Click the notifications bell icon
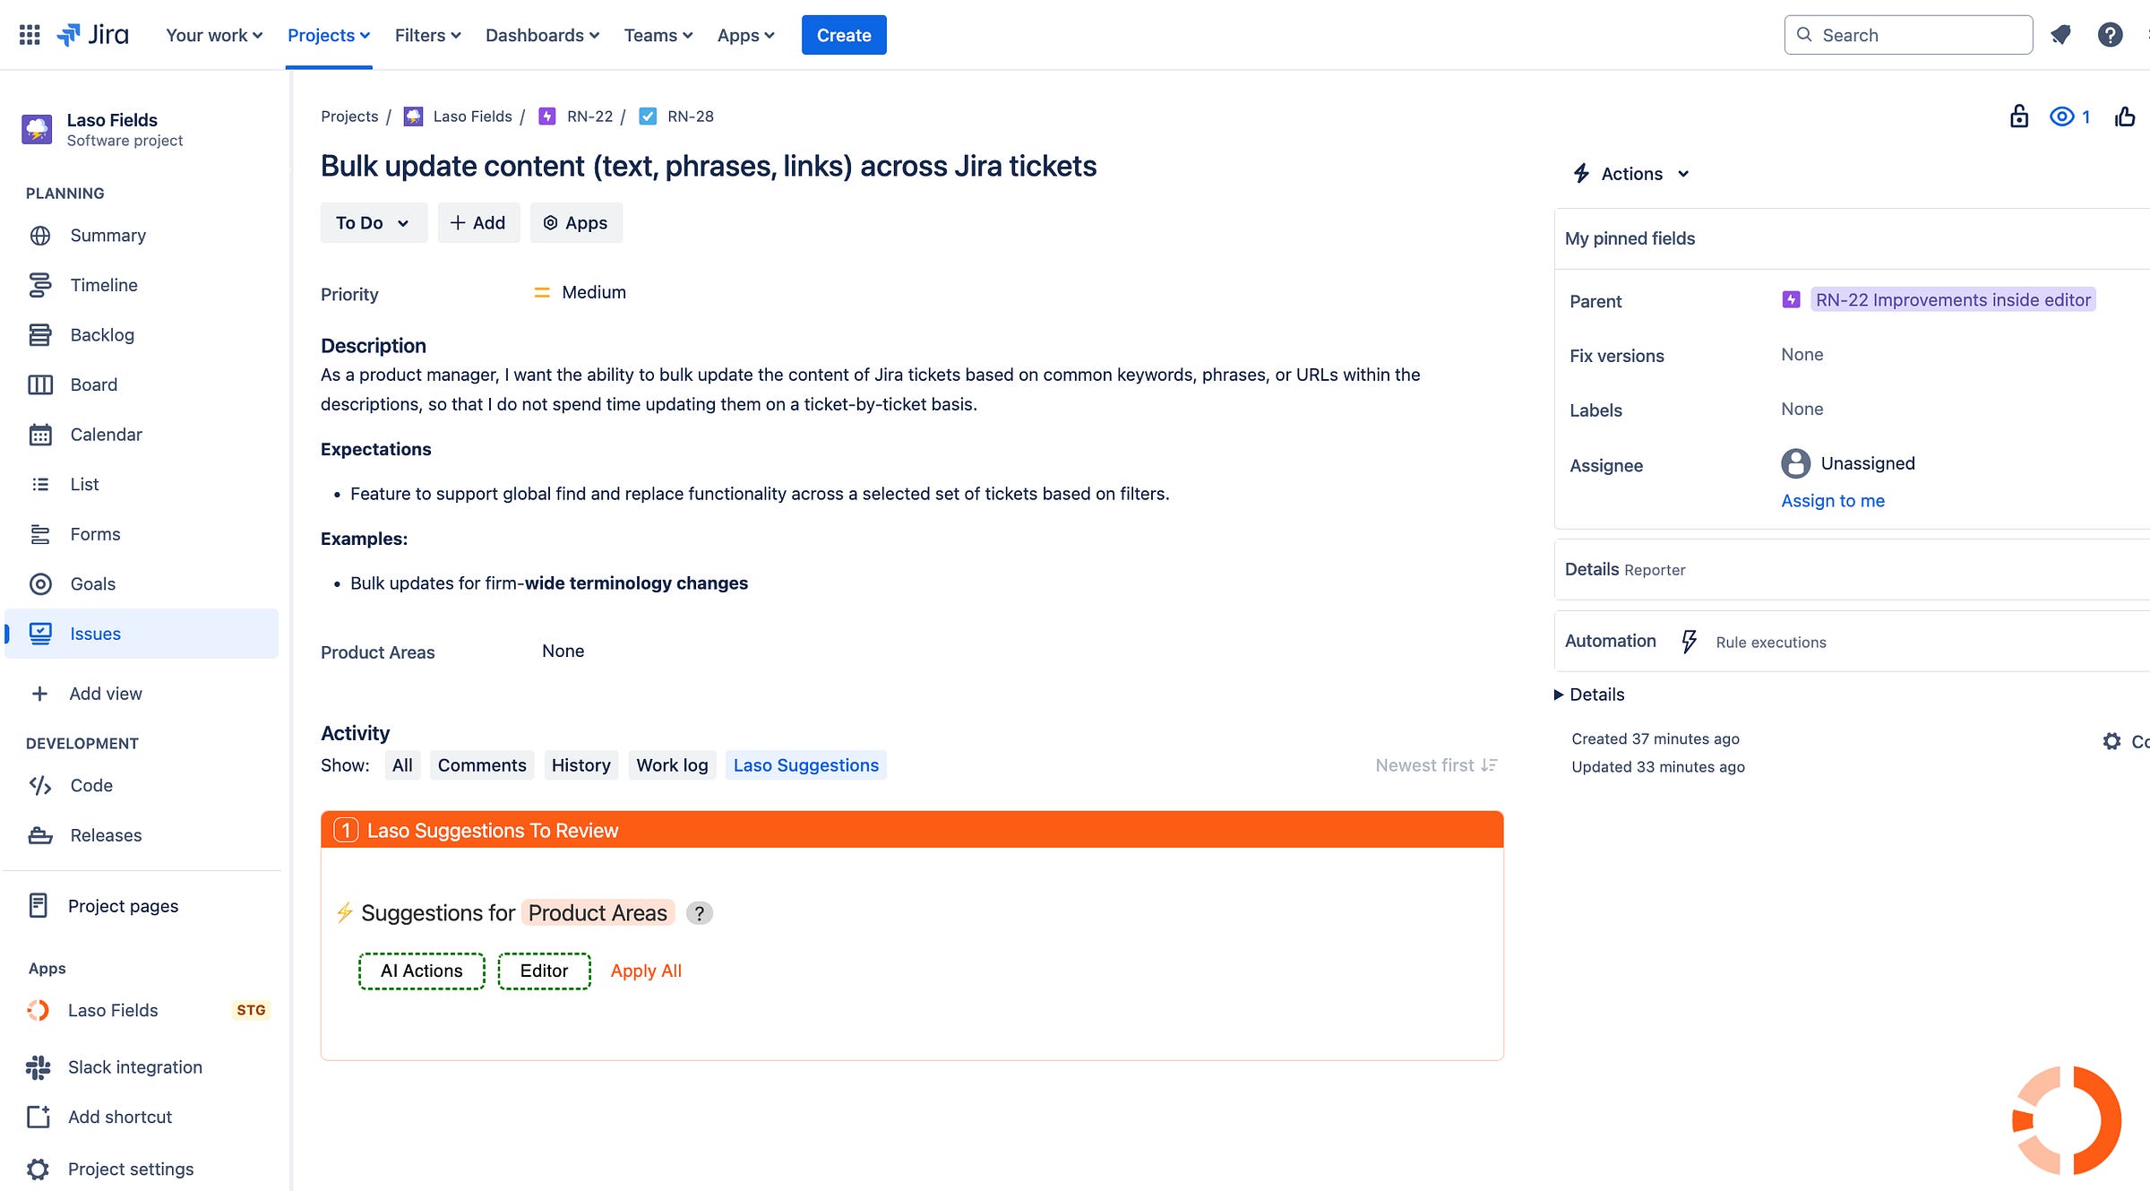 (x=2060, y=35)
